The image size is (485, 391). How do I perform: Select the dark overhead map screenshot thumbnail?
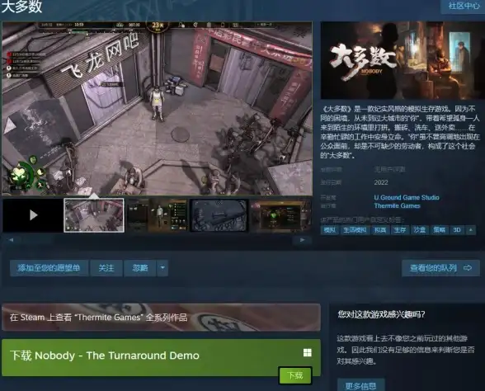pyautogui.click(x=219, y=215)
